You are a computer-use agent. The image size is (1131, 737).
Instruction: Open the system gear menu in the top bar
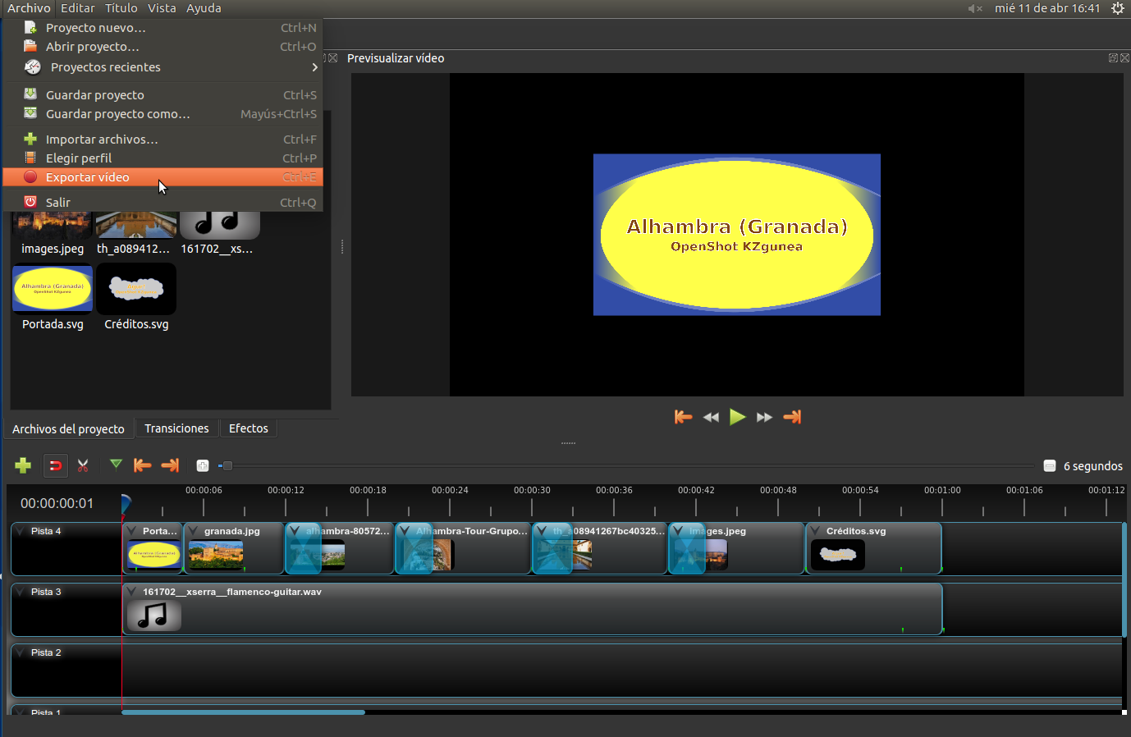pos(1117,8)
